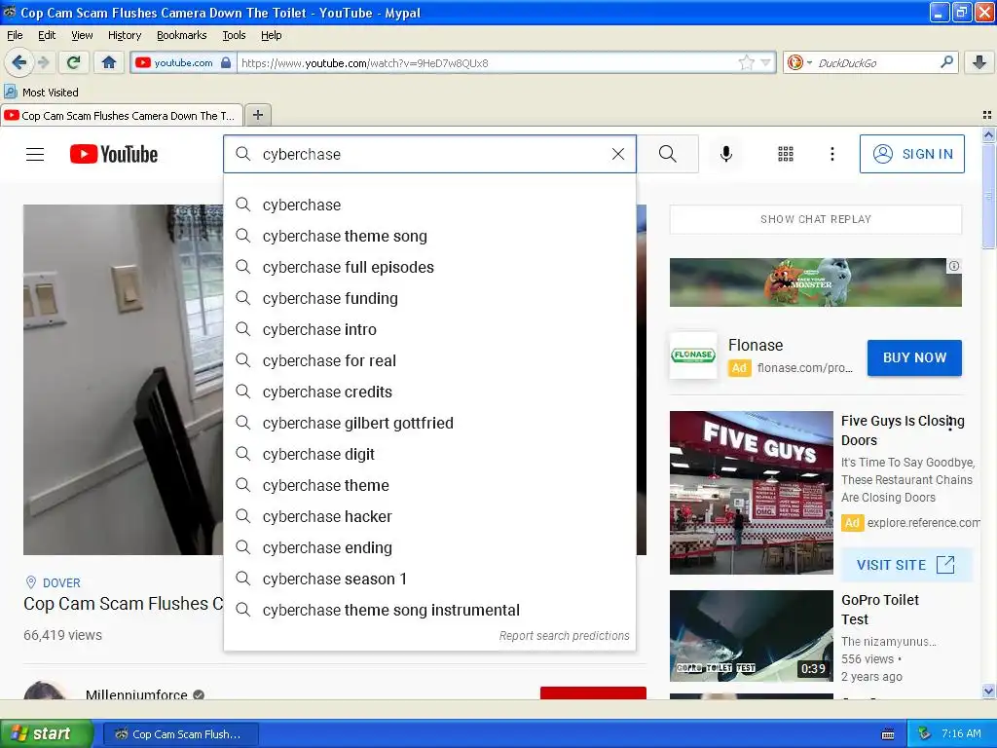Click the browser search bar magnifier
The image size is (997, 748).
946,62
